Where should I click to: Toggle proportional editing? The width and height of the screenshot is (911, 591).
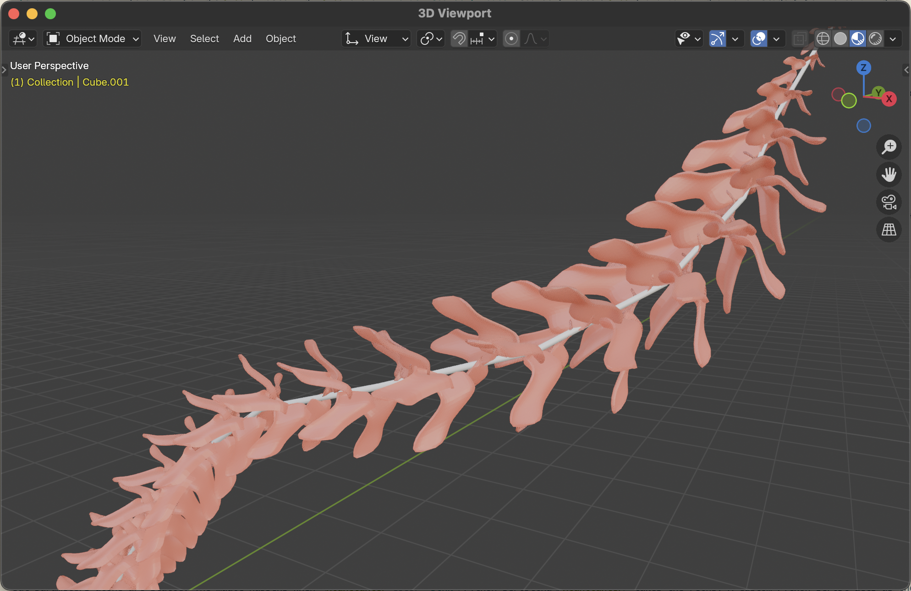(x=511, y=38)
